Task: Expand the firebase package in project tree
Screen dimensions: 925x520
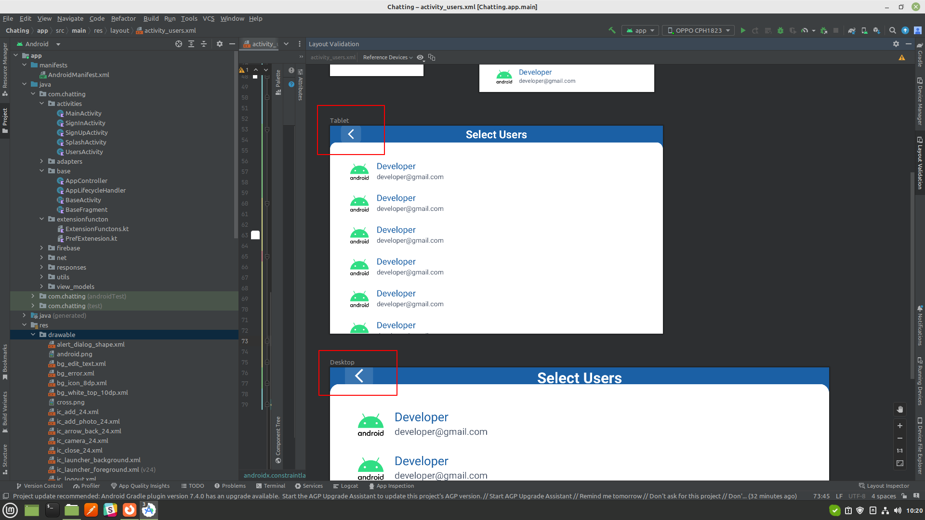Action: [x=41, y=248]
